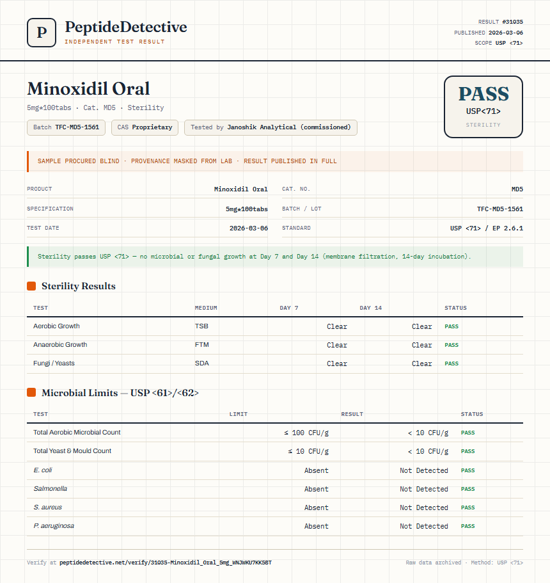The image size is (550, 583).
Task: Click the ≤ 100 CFU/g limit cell
Action: tap(306, 433)
